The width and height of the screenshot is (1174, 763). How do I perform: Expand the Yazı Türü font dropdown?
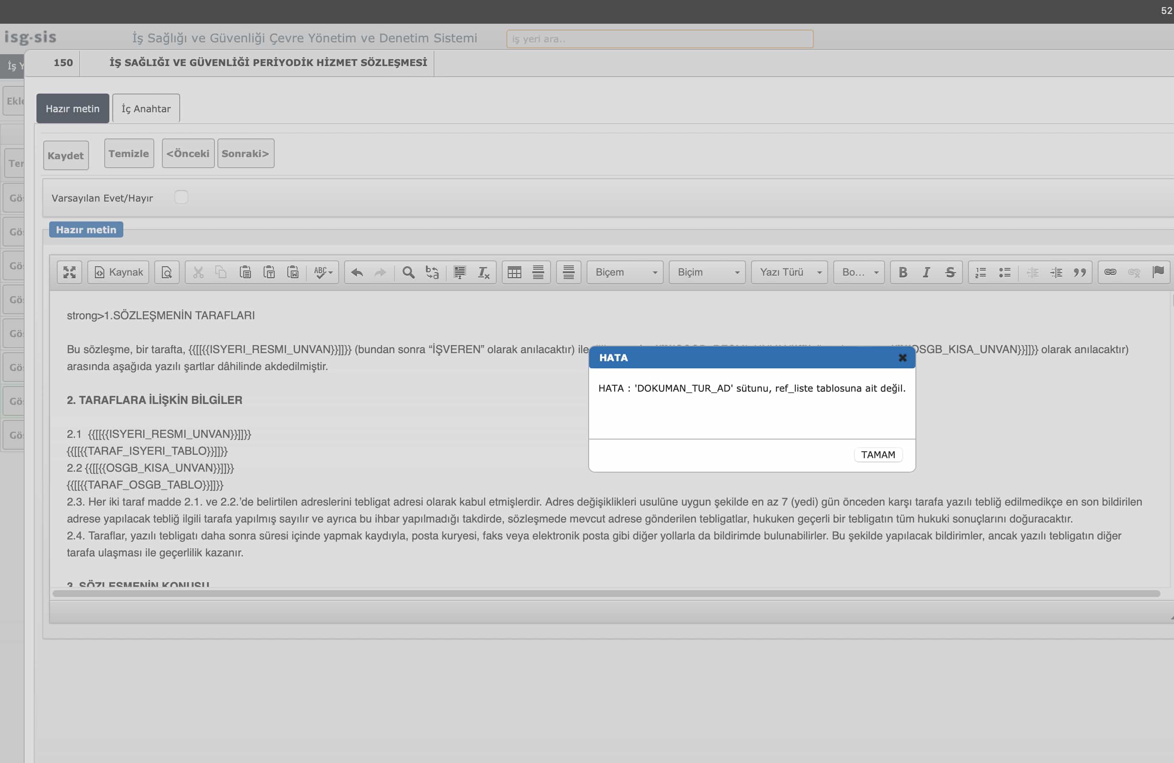click(789, 272)
